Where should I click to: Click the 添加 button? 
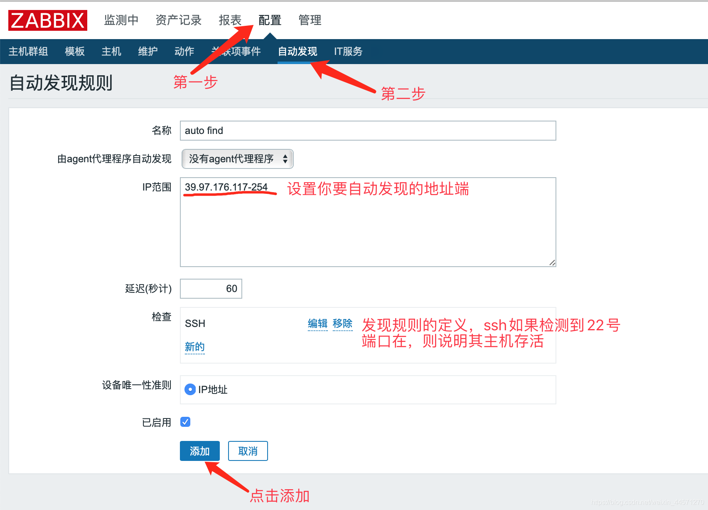click(x=200, y=451)
